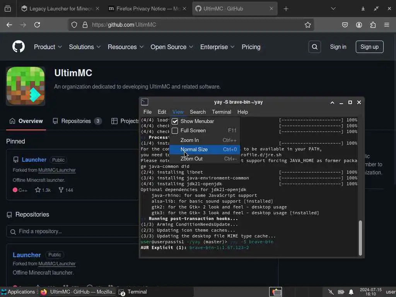Screen dimensions: 396x297
Task: Click the UltimMC GitHub Mozilla taskbar entry
Action: click(78, 292)
